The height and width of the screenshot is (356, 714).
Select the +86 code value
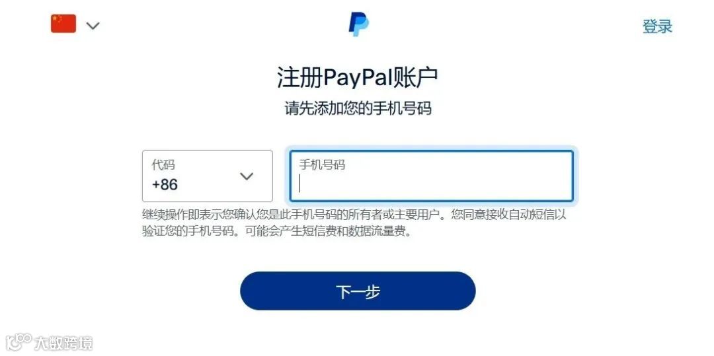pyautogui.click(x=165, y=184)
